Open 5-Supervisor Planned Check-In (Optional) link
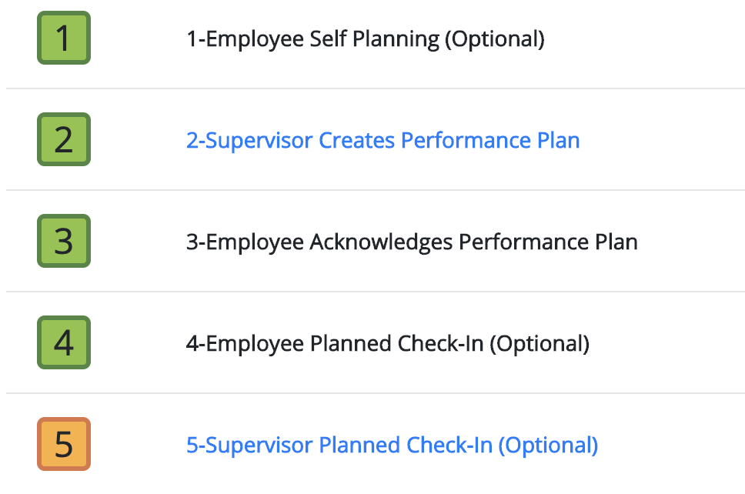Screen dimensions: 745x494 click(392, 446)
